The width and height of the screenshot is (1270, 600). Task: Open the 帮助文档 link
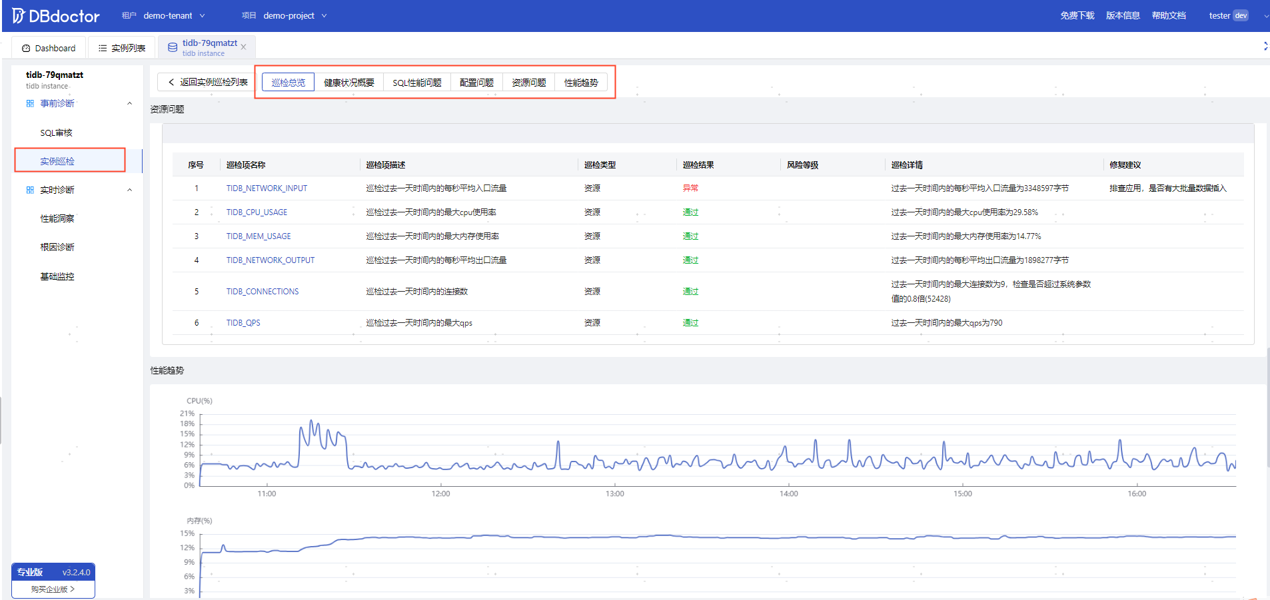click(x=1169, y=15)
